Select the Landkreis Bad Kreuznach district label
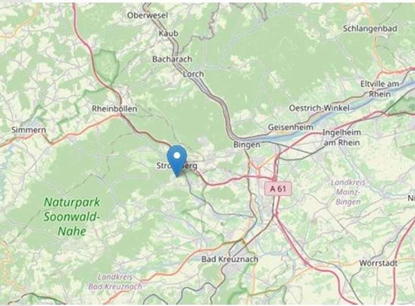415x306 pixels. 115,282
